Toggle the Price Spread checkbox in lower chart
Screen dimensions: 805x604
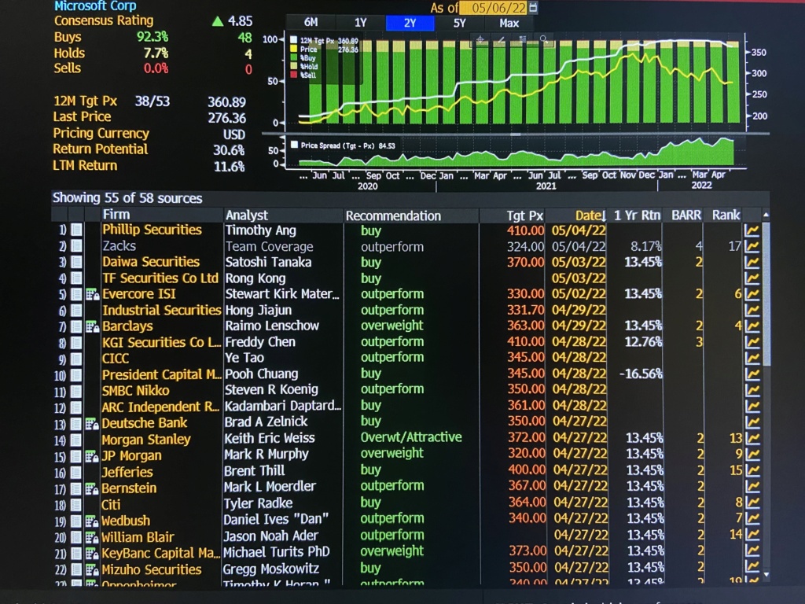[x=294, y=145]
